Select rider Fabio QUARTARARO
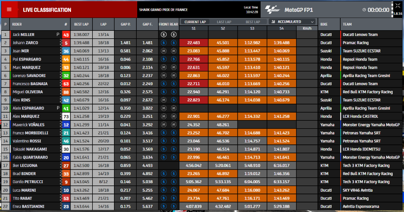The width and height of the screenshot is (404, 212). [x=30, y=158]
